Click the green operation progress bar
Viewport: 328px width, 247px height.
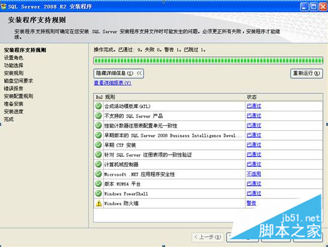point(208,61)
